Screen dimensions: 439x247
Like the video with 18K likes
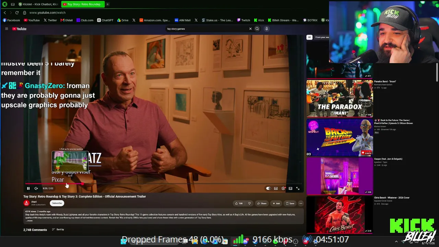[239, 203]
